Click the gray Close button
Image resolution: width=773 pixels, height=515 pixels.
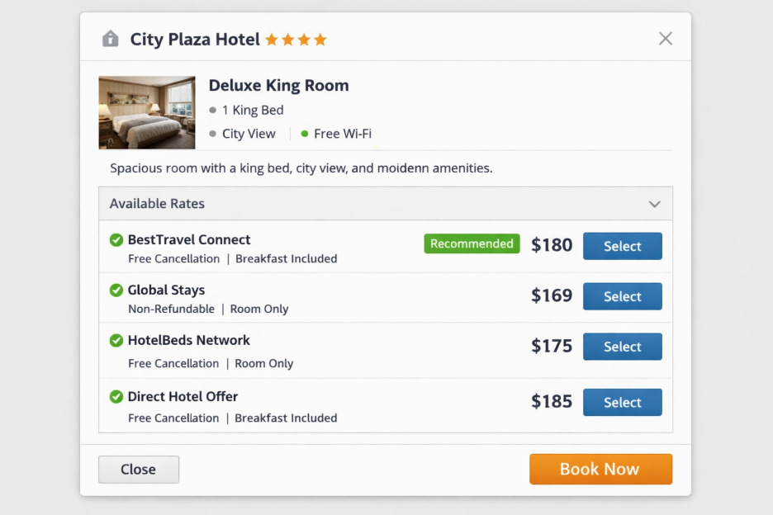point(138,469)
